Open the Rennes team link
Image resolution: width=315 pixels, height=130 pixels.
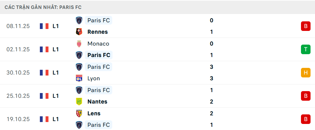98,32
